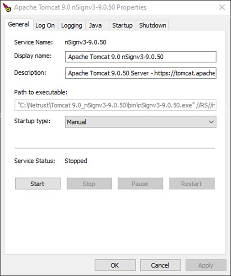Click the Tomcat feather icon in title bar
Screen dimensions: 231x276
pos(7,7)
